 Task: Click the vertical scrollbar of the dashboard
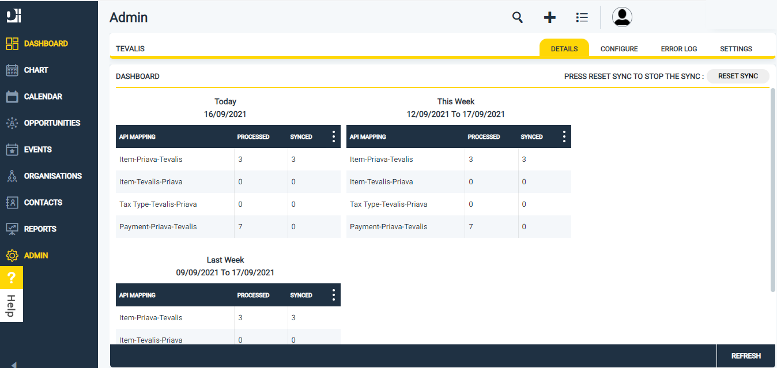click(x=773, y=190)
